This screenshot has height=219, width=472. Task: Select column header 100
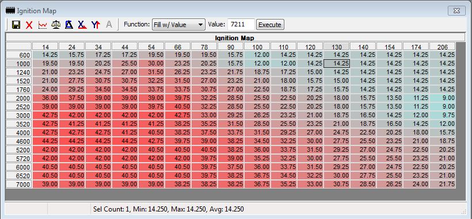pos(257,47)
